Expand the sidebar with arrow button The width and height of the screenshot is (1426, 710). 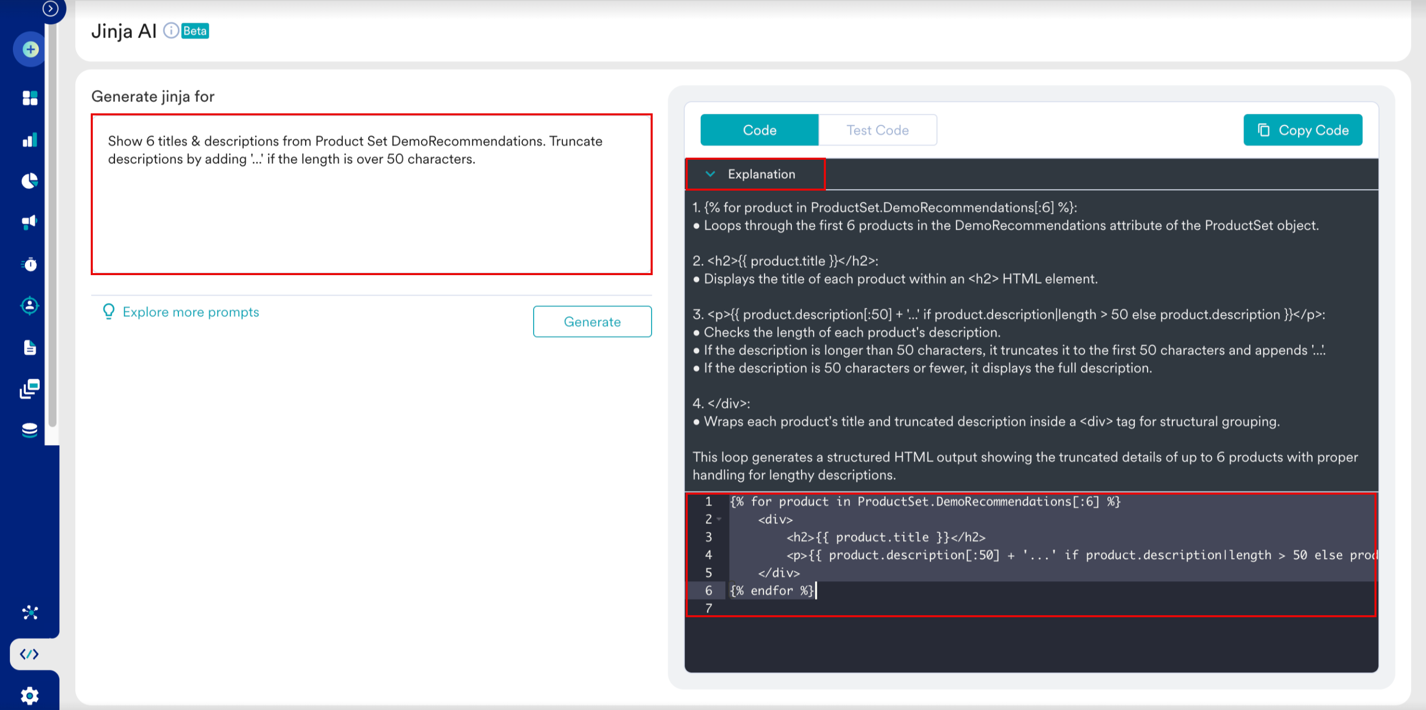click(x=51, y=8)
